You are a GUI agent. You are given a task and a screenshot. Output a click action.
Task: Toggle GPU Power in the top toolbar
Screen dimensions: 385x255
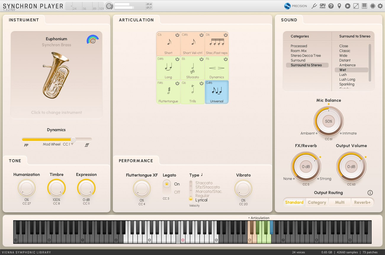323,6
